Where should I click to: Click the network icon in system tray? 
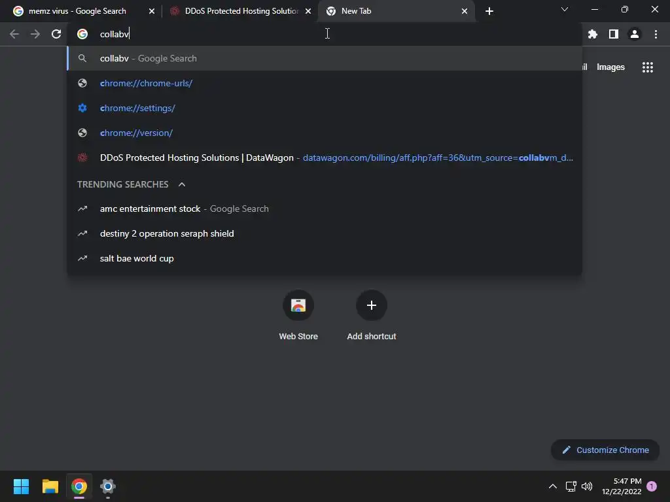click(571, 486)
